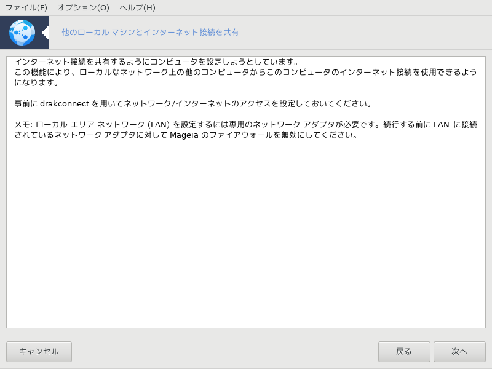Viewport: 492px width, 369px height.
Task: Open the ヘルプ(H) menu
Action: [x=137, y=7]
